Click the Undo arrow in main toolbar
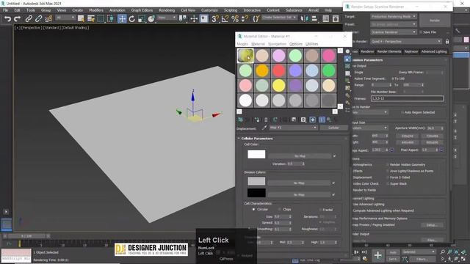This screenshot has height=264, width=470. pyautogui.click(x=7, y=19)
